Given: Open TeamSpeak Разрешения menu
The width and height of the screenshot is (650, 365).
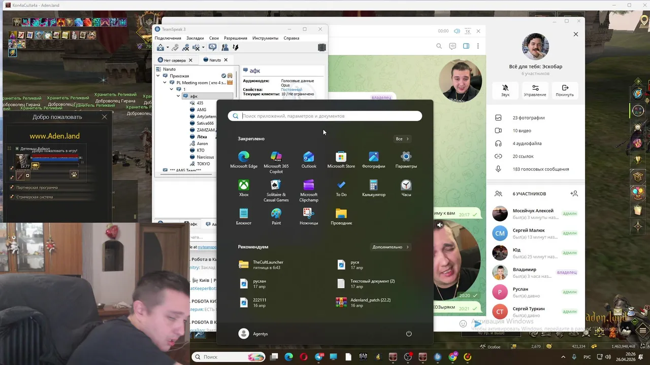Looking at the screenshot, I should tap(236, 38).
